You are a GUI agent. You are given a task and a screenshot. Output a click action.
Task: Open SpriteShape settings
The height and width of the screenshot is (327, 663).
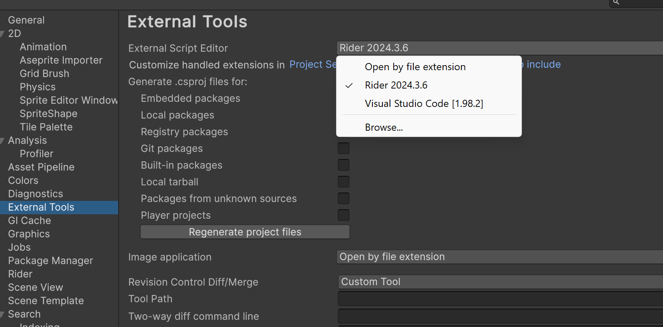48,114
